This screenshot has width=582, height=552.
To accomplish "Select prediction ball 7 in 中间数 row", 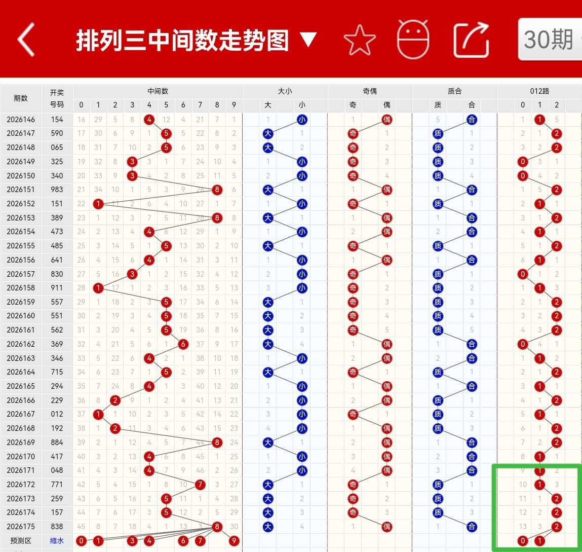I will point(200,541).
